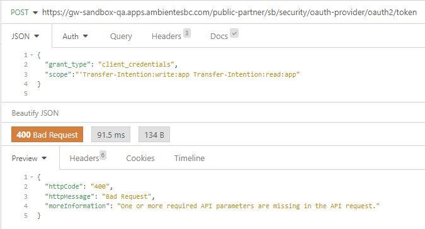Collapse the response JSON fold arrow
Screen dimensions: 425x229
(x=31, y=177)
